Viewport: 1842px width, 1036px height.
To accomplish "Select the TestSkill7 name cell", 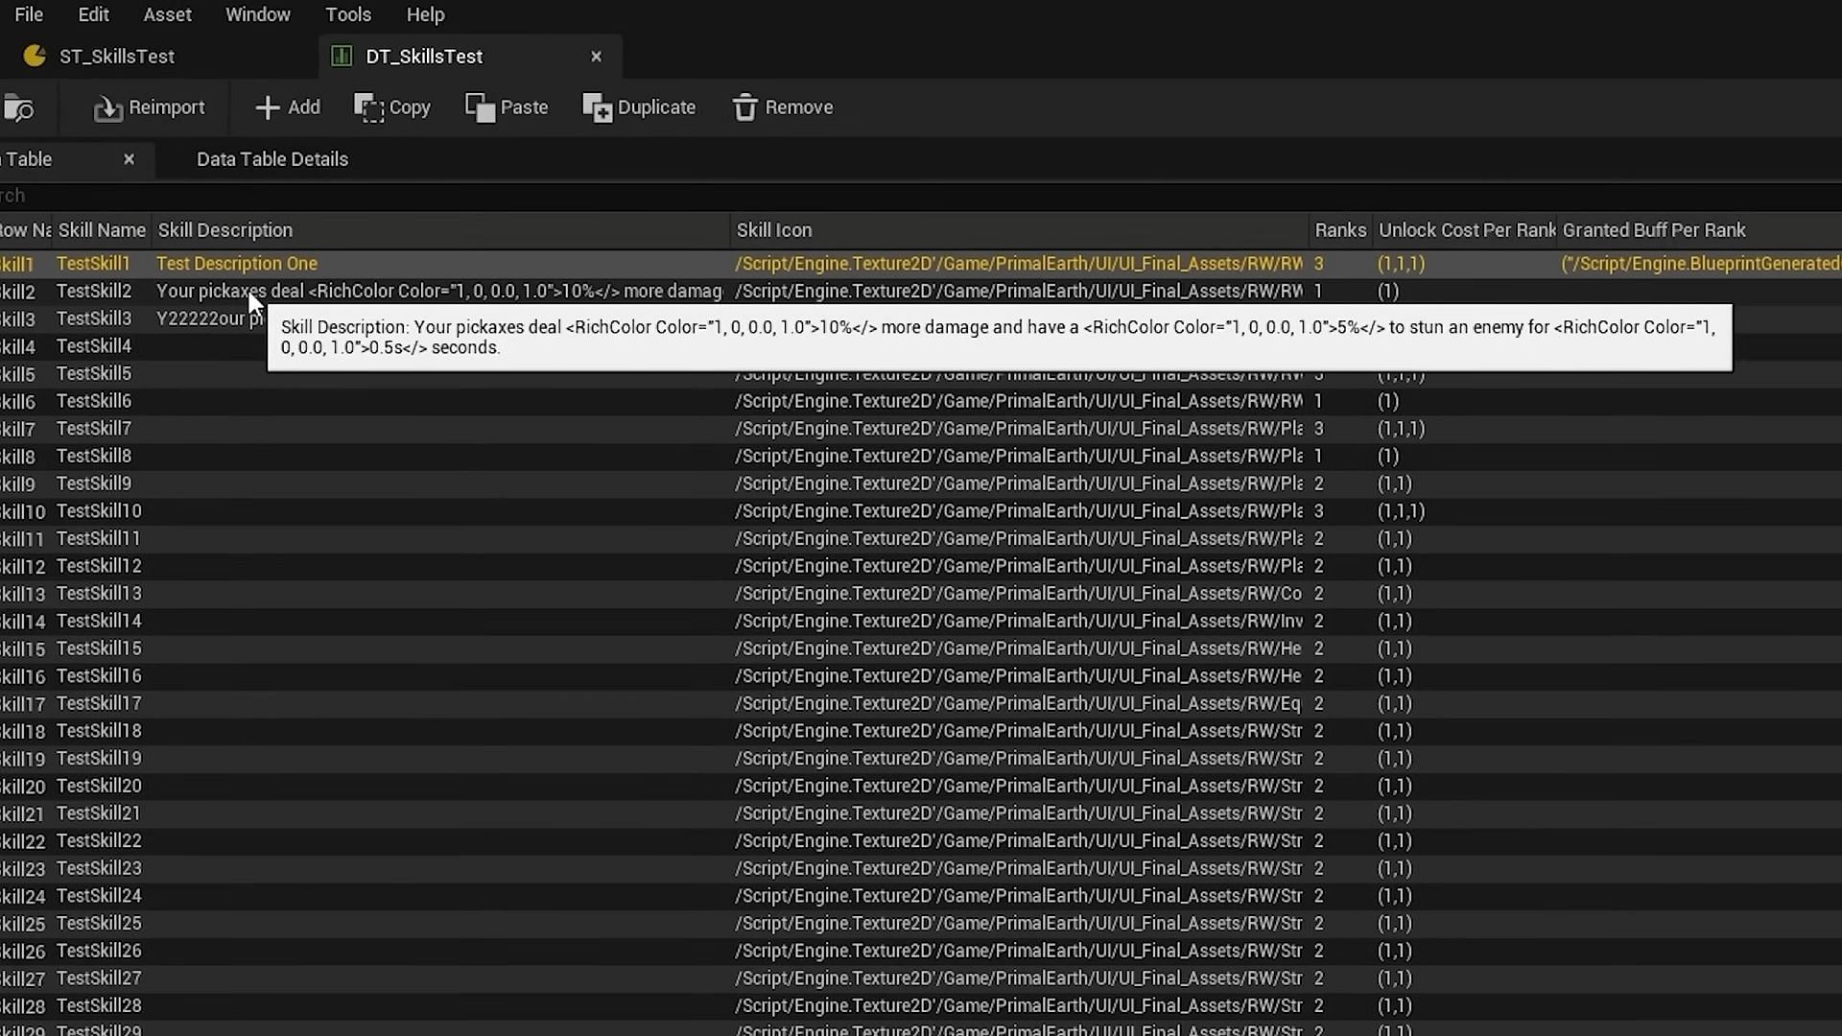I will tap(94, 429).
